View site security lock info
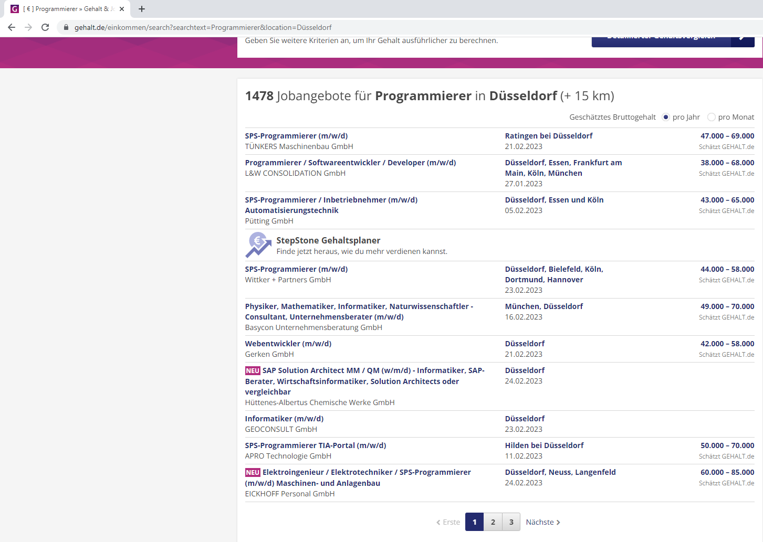The image size is (763, 542). pyautogui.click(x=66, y=27)
